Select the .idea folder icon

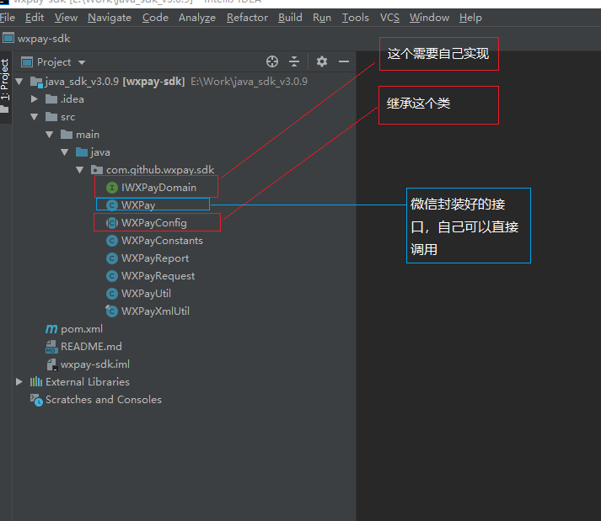(x=51, y=99)
